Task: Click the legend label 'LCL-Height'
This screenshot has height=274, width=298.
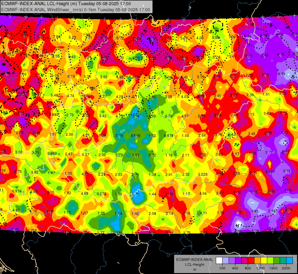Action: pyautogui.click(x=195, y=265)
